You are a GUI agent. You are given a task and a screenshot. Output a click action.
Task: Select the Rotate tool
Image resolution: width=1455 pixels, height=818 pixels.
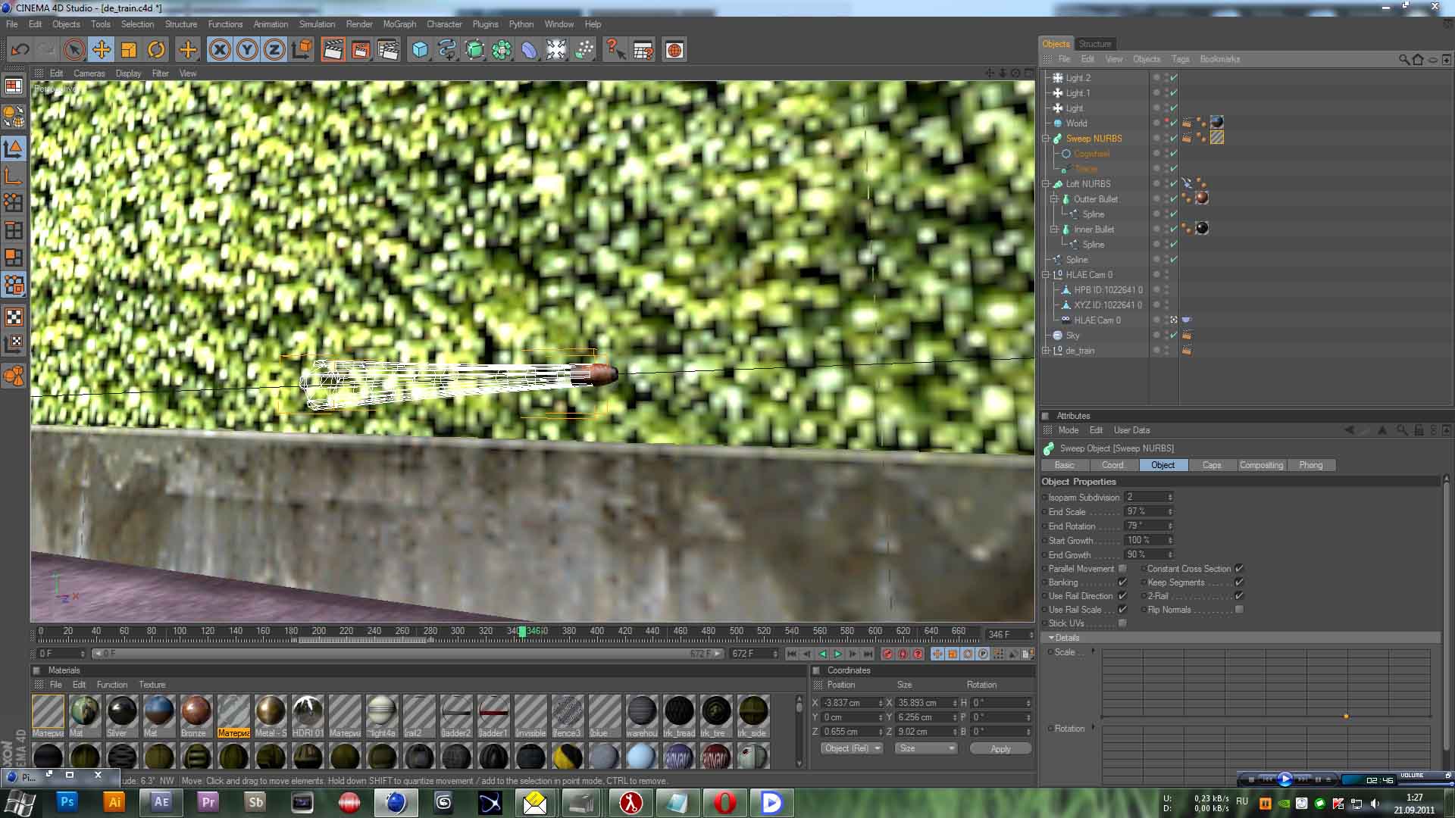tap(156, 50)
